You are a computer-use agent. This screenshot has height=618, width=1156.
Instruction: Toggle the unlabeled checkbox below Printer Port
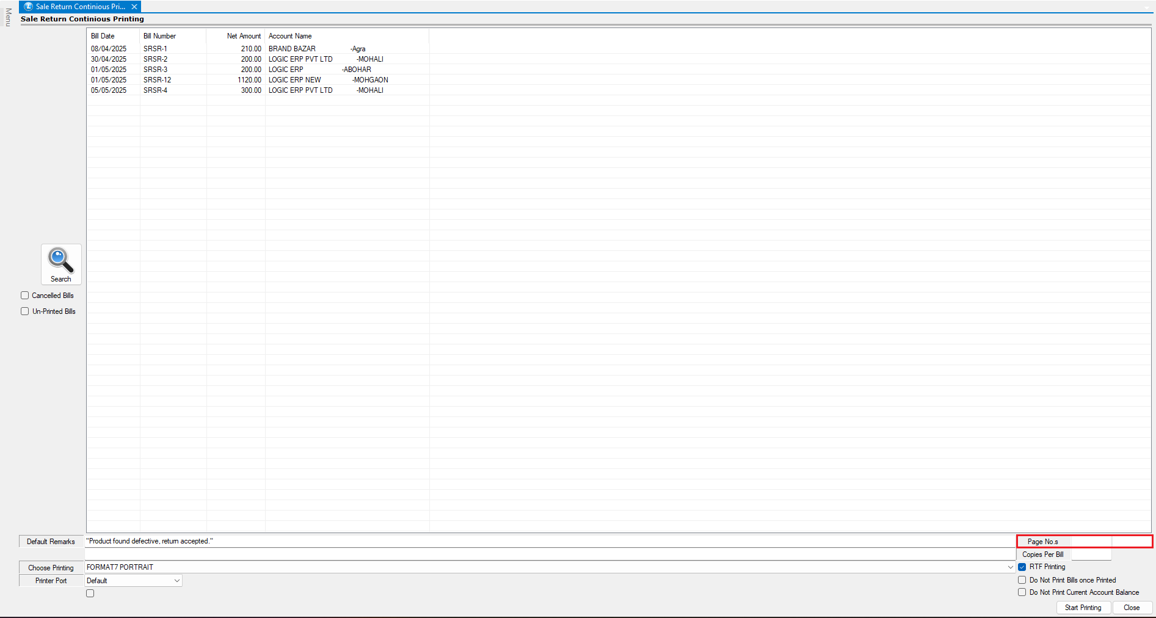pos(90,594)
